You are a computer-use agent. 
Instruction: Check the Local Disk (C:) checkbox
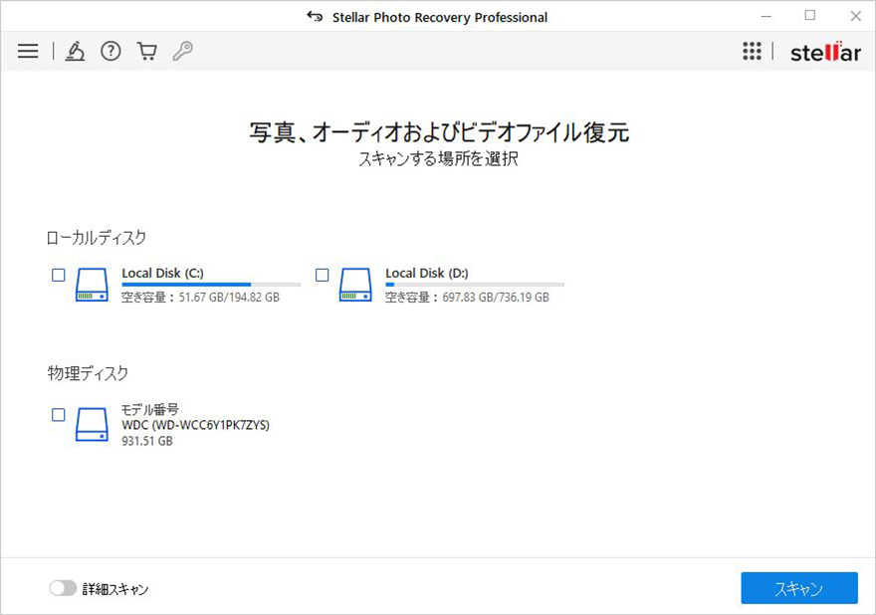coord(58,275)
